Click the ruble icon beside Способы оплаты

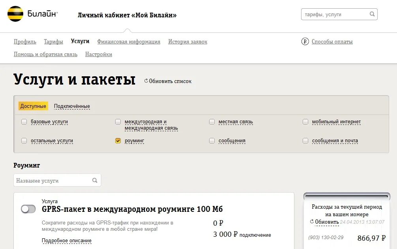[x=305, y=41]
